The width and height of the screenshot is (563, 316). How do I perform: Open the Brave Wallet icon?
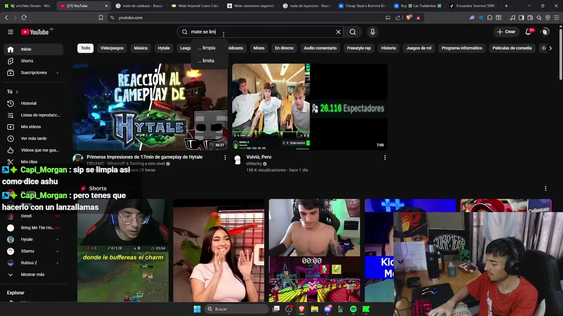[530, 18]
